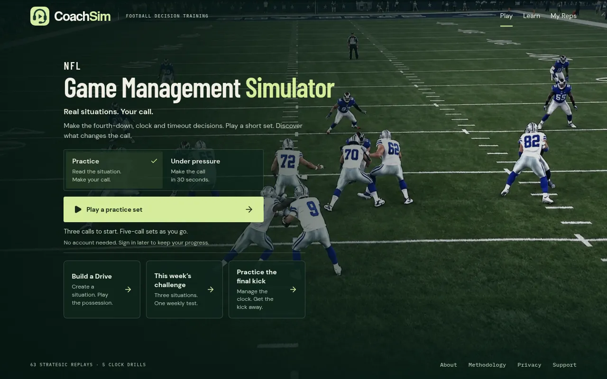The width and height of the screenshot is (607, 379).
Task: Click the Game Management Simulator heading
Action: click(x=199, y=88)
